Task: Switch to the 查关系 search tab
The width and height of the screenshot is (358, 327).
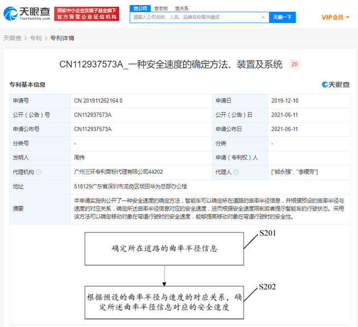Action: click(x=181, y=9)
